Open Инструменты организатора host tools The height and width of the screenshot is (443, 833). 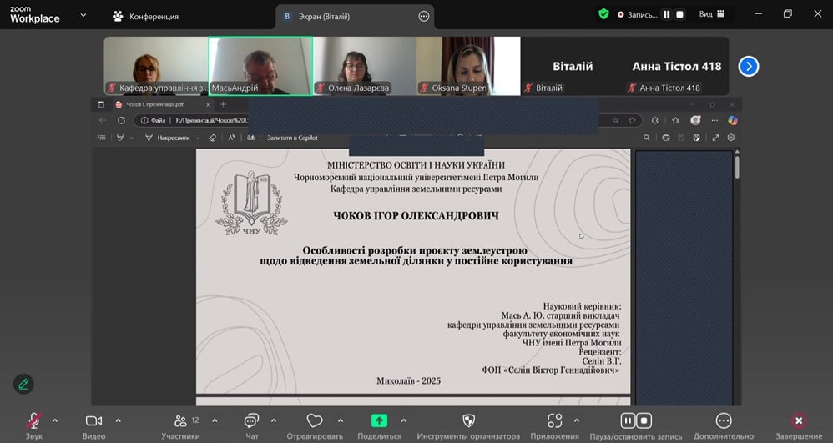tap(468, 426)
